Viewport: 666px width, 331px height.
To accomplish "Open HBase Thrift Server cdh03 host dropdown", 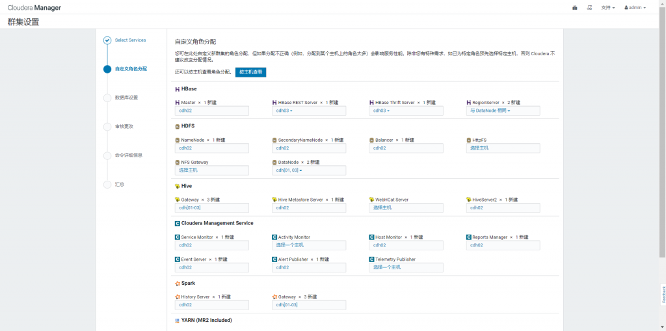I will point(406,111).
